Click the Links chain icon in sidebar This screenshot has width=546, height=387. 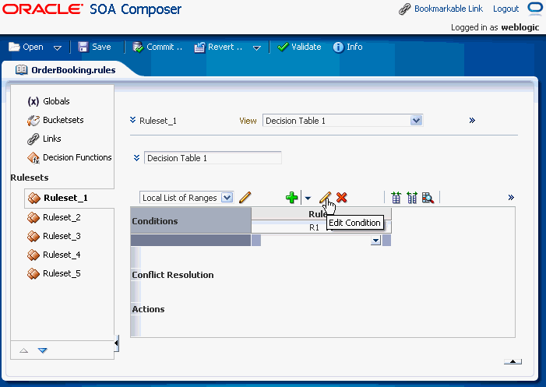coord(33,139)
